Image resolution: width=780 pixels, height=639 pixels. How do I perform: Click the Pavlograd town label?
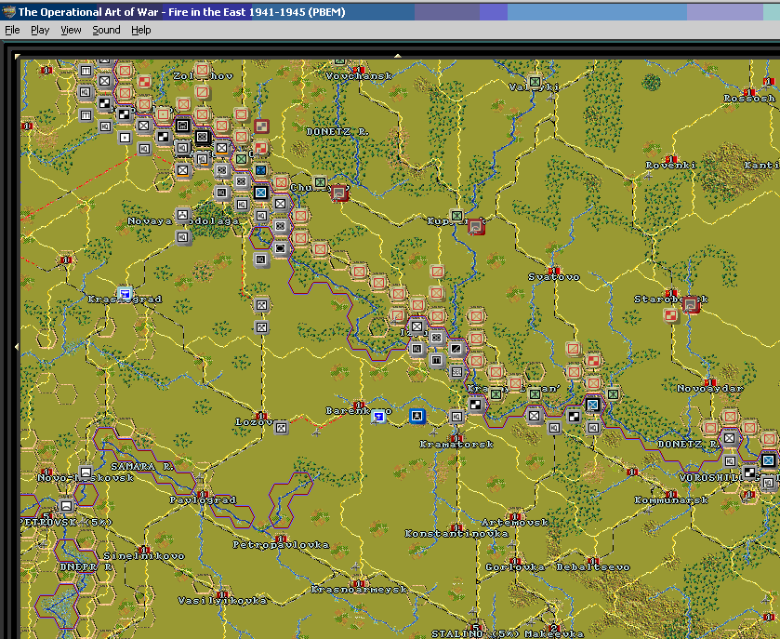[x=203, y=500]
